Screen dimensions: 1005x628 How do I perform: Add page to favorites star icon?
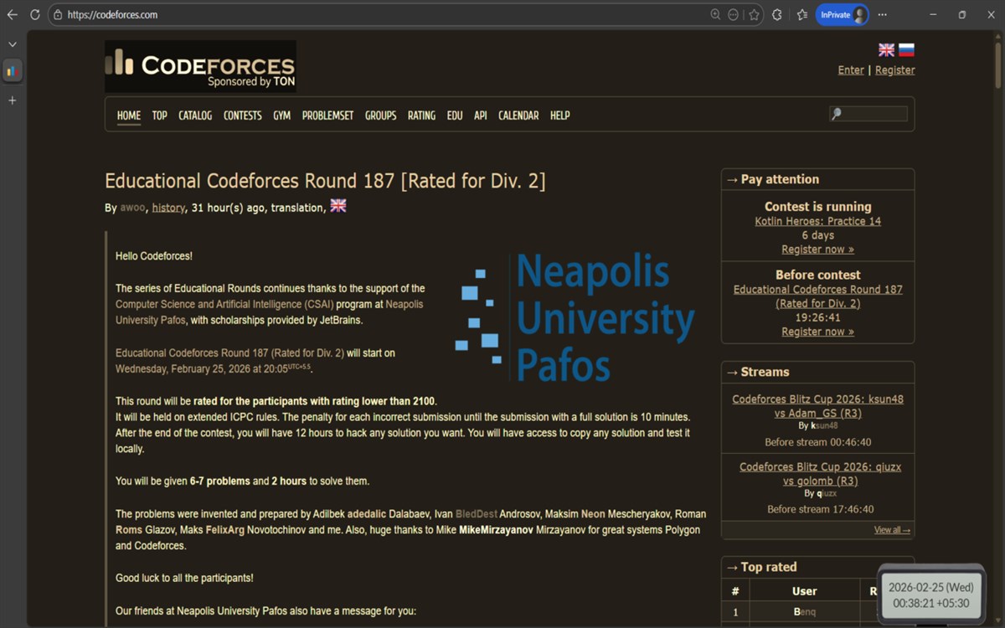pyautogui.click(x=754, y=15)
